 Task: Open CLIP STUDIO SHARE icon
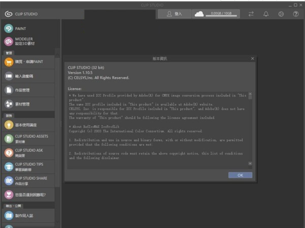tap(8, 181)
